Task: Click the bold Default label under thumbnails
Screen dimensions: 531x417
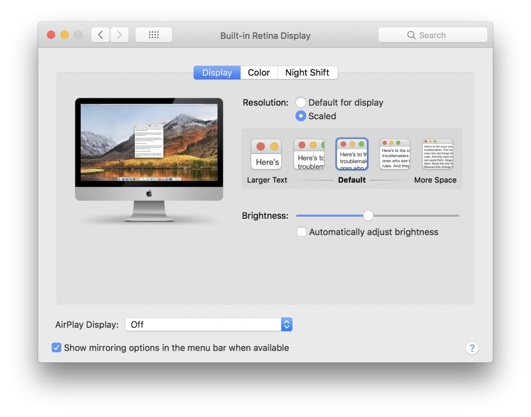Action: pyautogui.click(x=352, y=180)
